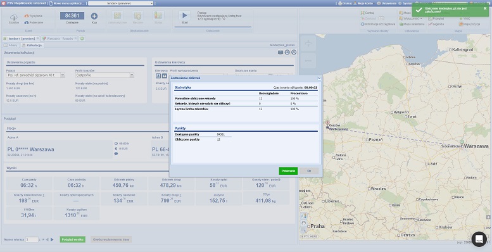Click the last round icon in Ustawienia kalkulacji header
The image size is (492, 252).
point(294,53)
